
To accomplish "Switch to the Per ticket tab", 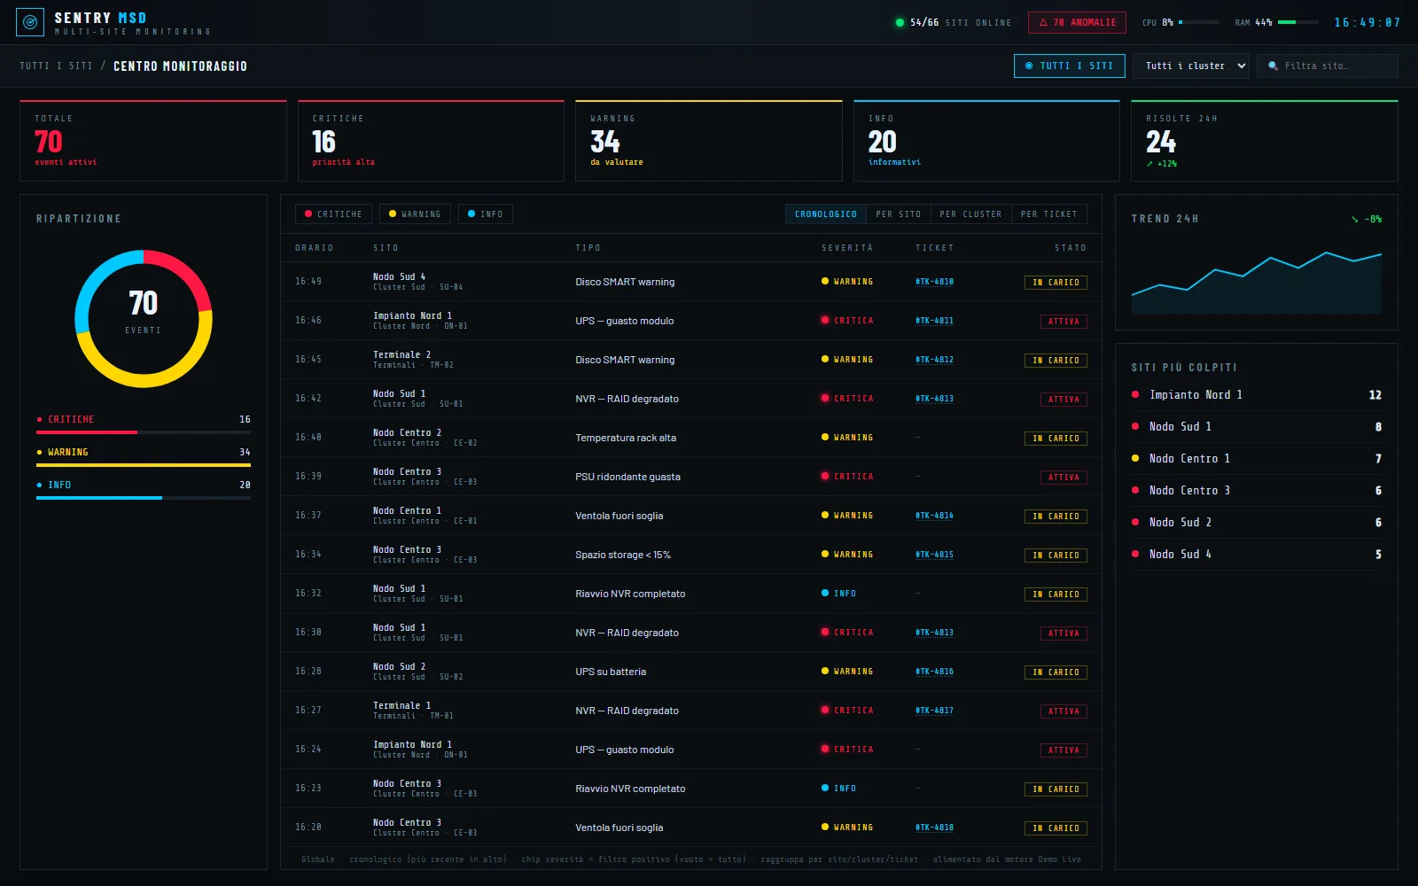I will click(1048, 214).
